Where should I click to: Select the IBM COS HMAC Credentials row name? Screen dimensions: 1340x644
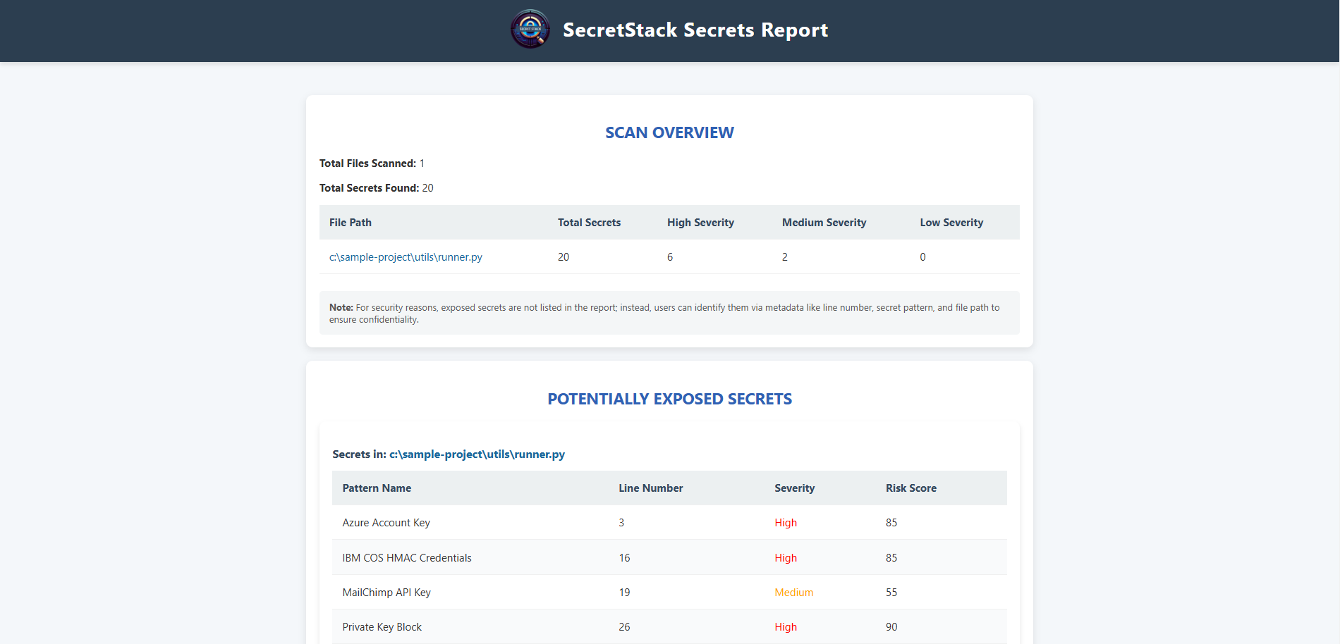(407, 558)
